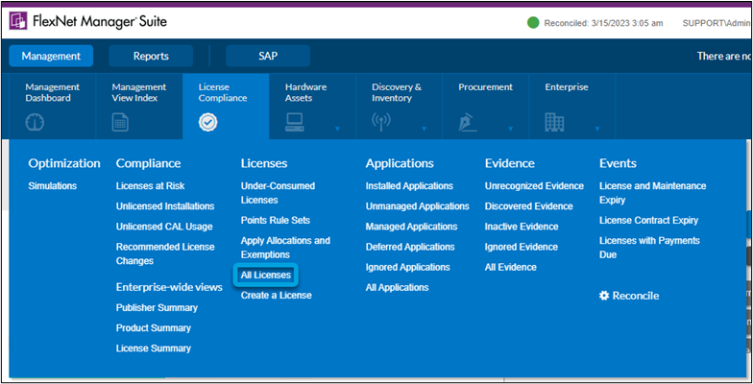Open Ignored Evidence

tap(522, 246)
